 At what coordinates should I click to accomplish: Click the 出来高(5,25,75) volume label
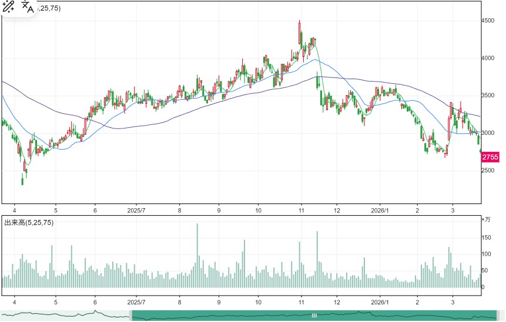(x=29, y=222)
